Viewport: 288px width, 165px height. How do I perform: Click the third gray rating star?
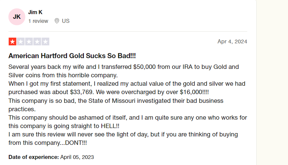pyautogui.click(x=29, y=42)
